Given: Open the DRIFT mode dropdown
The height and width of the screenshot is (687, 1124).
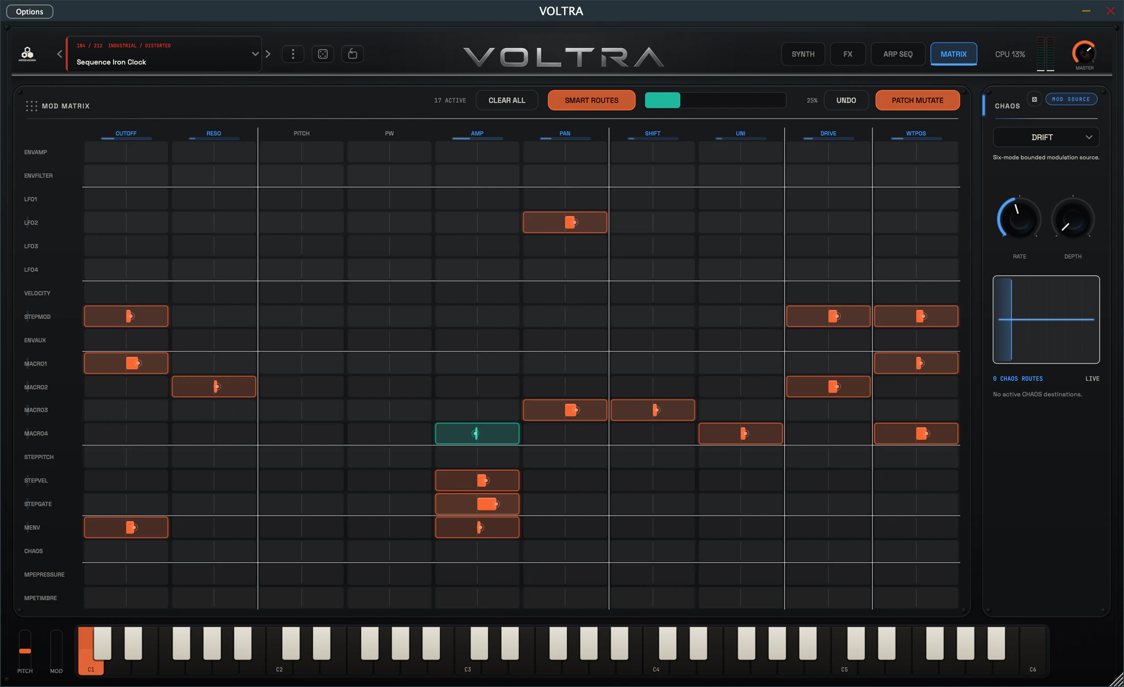Looking at the screenshot, I should tap(1046, 137).
